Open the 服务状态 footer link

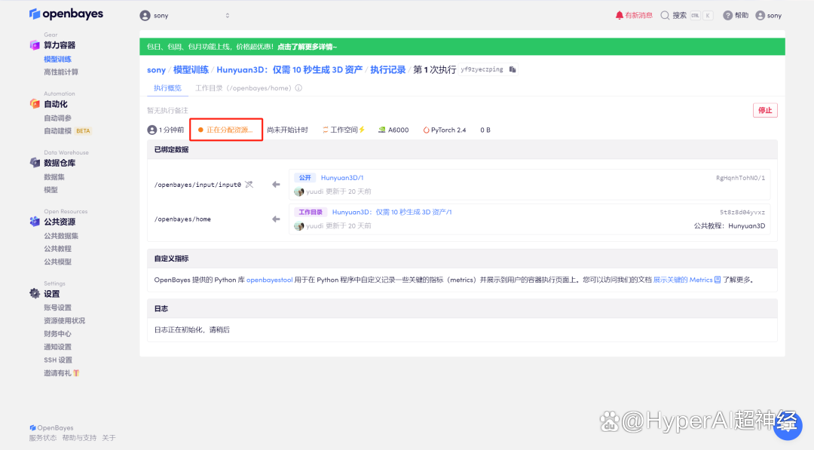point(43,438)
